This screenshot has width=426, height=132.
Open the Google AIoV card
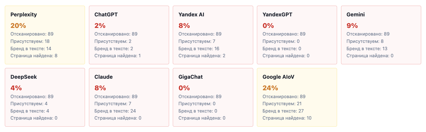297,97
